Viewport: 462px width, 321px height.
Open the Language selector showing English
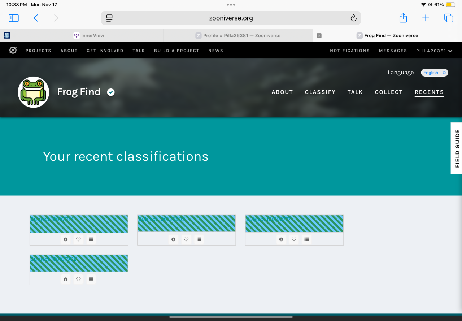tap(435, 73)
